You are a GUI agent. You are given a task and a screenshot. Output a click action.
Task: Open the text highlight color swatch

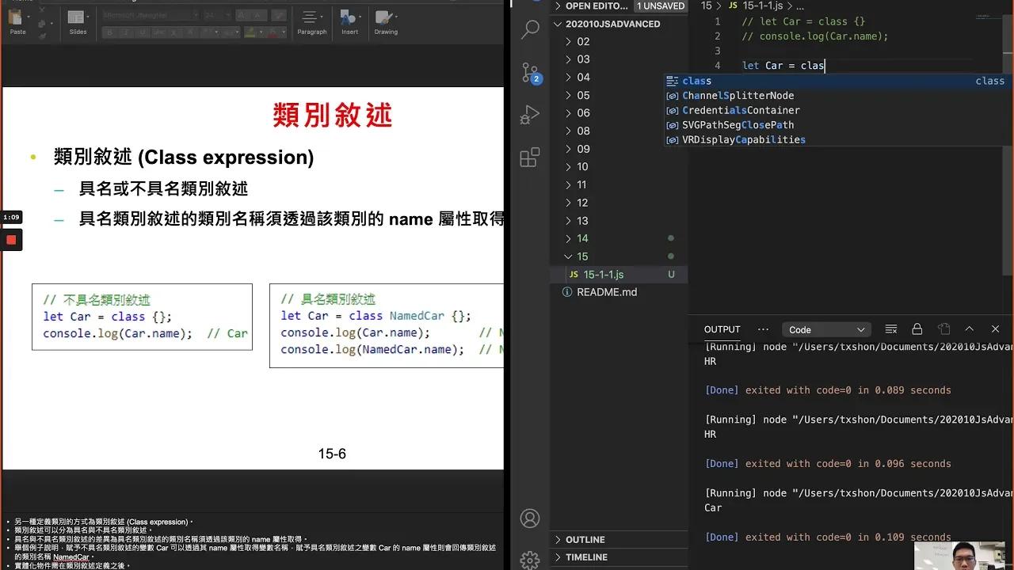[250, 32]
